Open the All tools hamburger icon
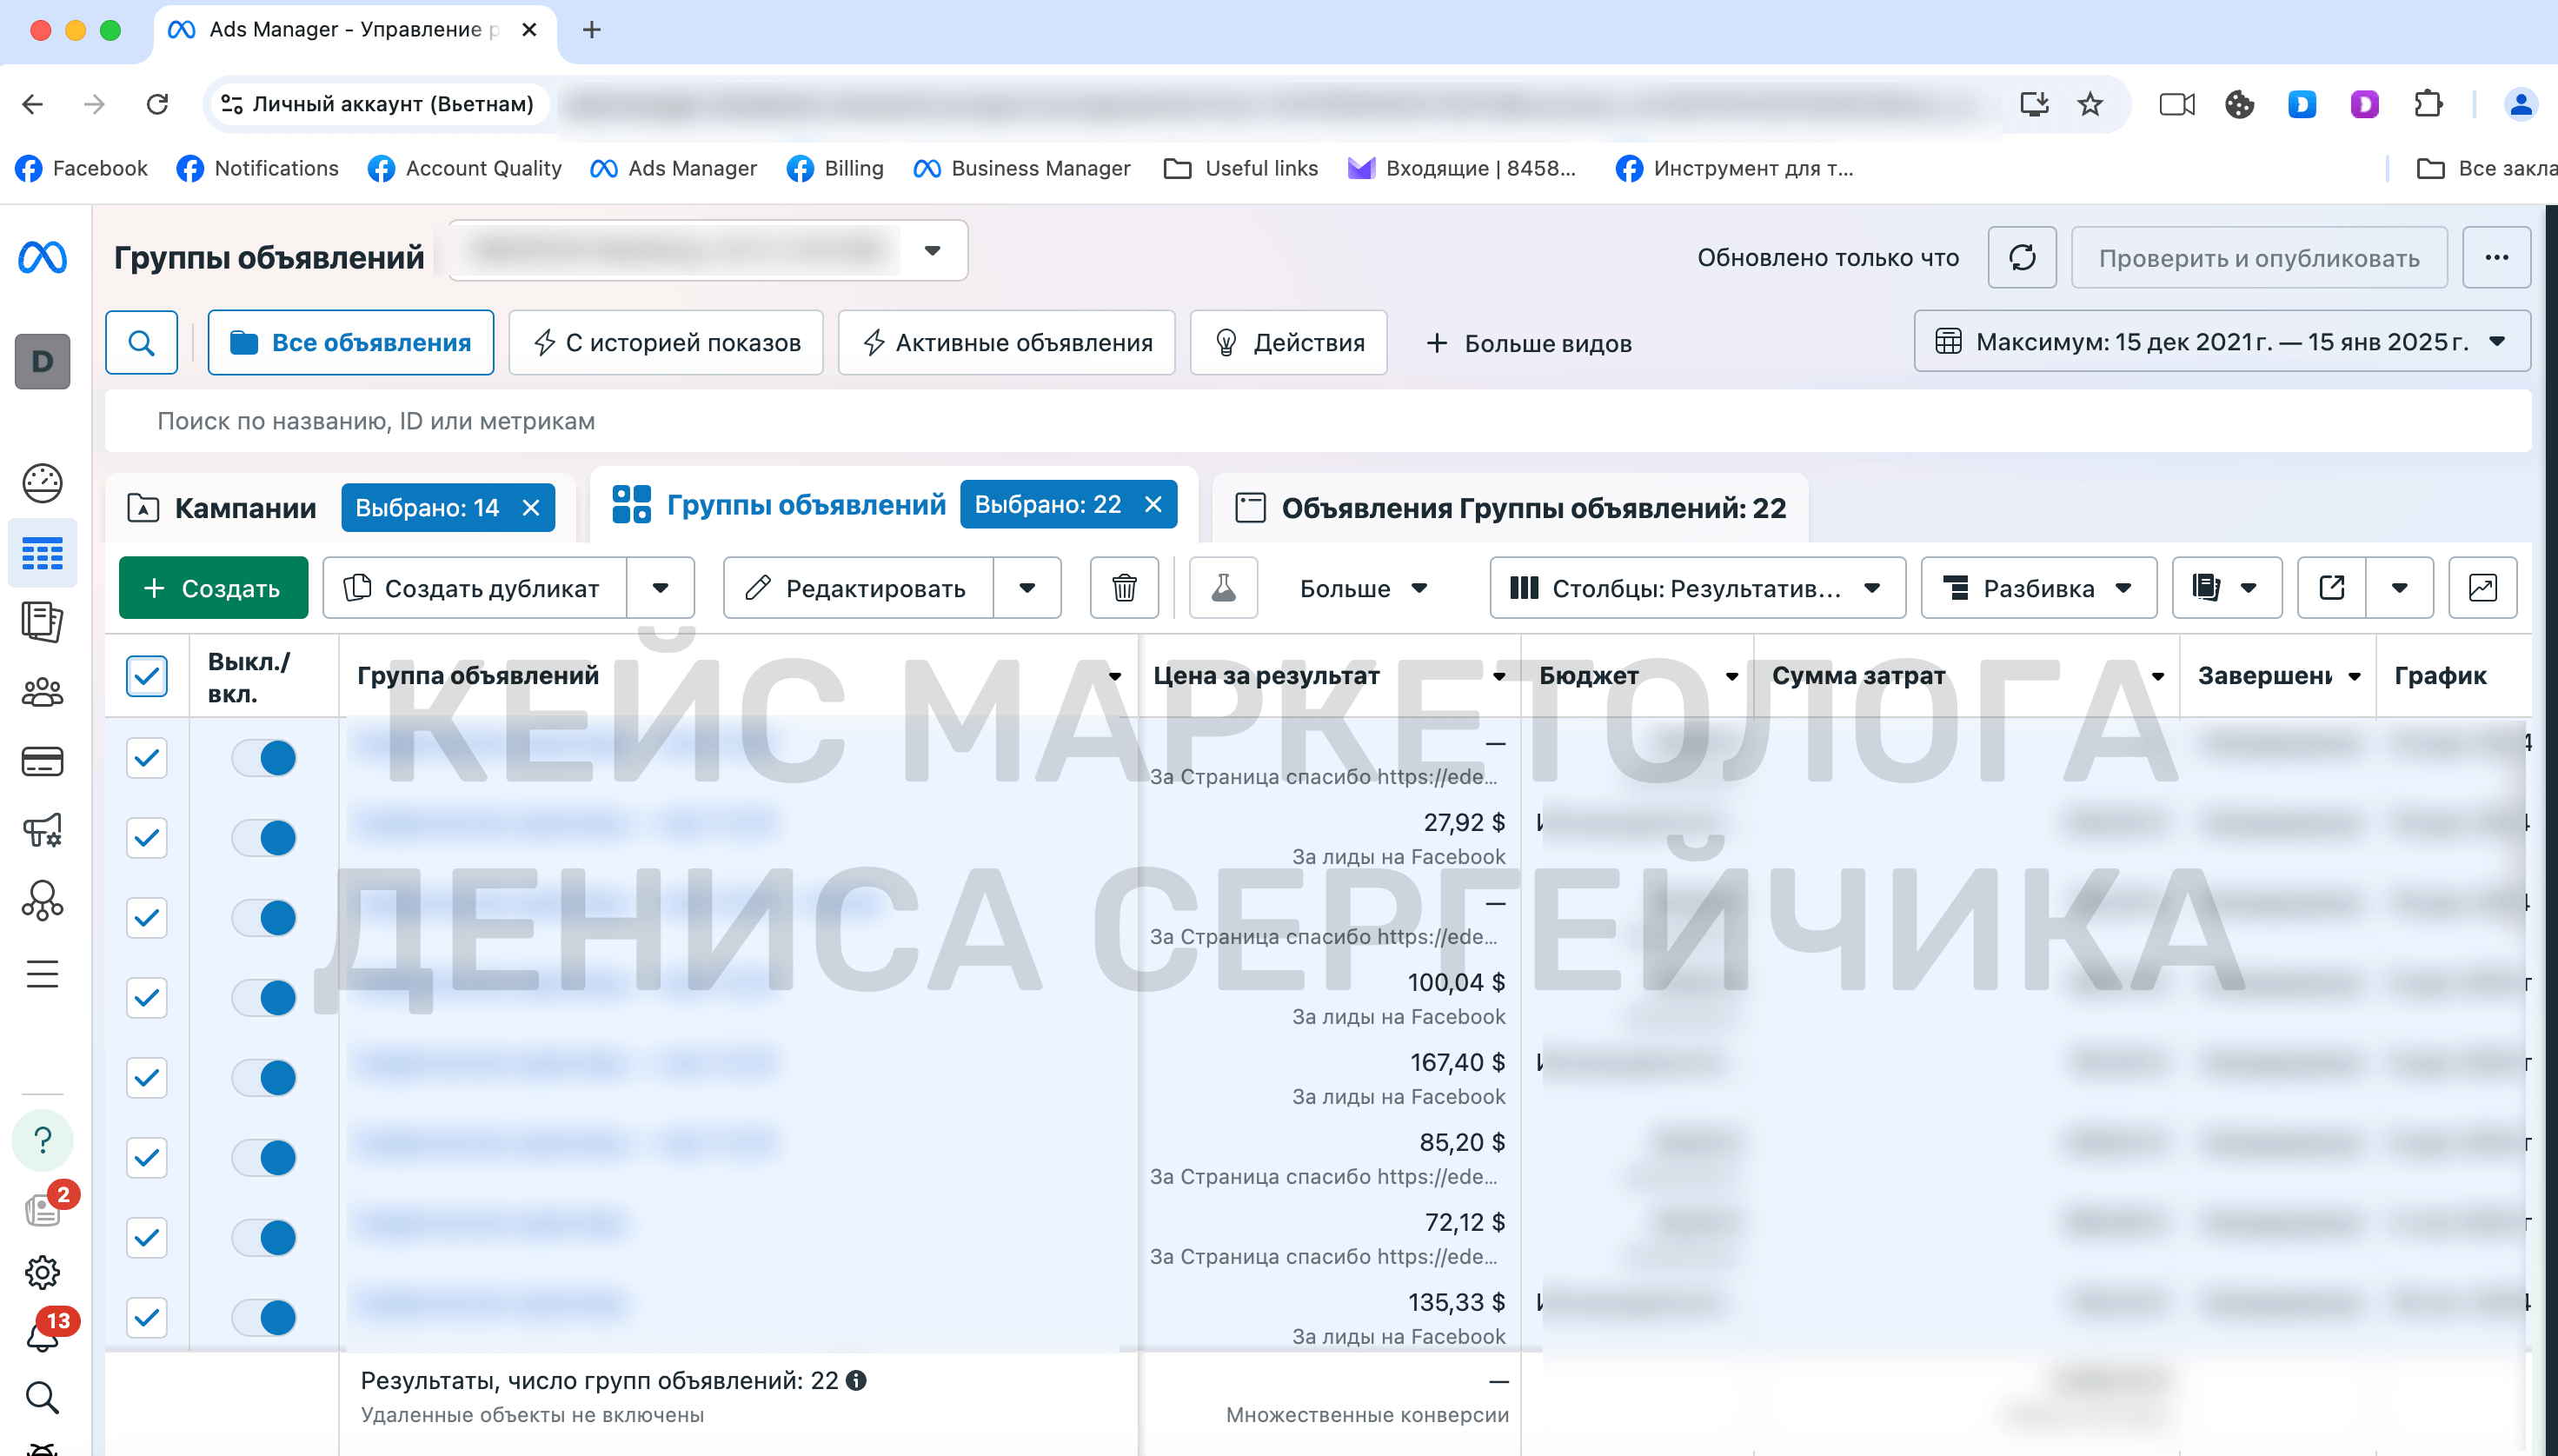2558x1456 pixels. (42, 974)
